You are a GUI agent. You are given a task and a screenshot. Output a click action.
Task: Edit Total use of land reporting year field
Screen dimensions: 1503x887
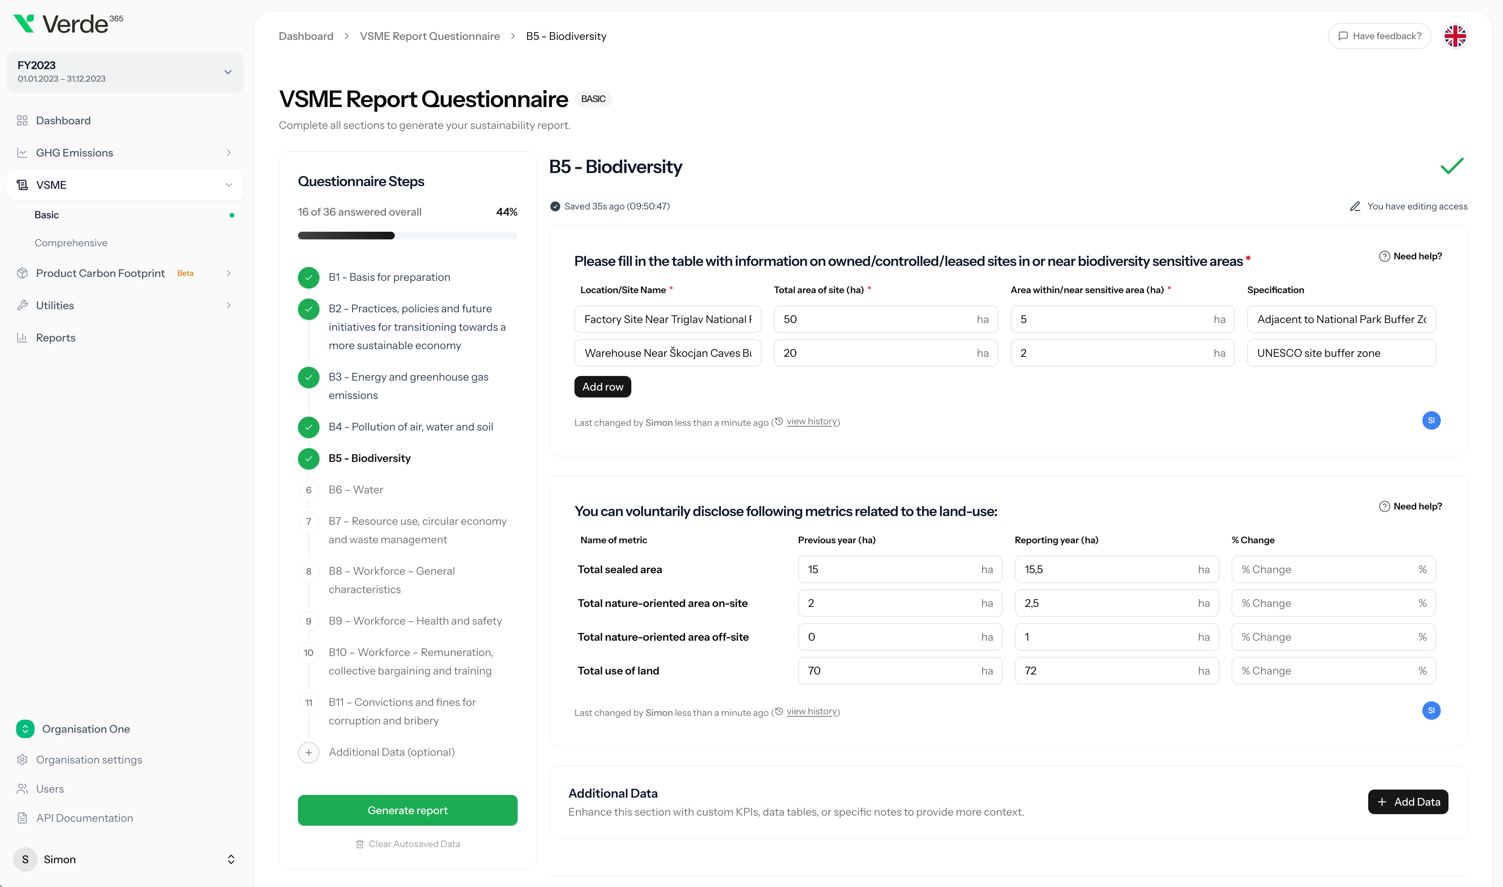pyautogui.click(x=1116, y=671)
